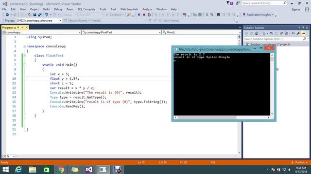
Task: Click the Navigate Backward toolbar icon
Action: point(7,15)
